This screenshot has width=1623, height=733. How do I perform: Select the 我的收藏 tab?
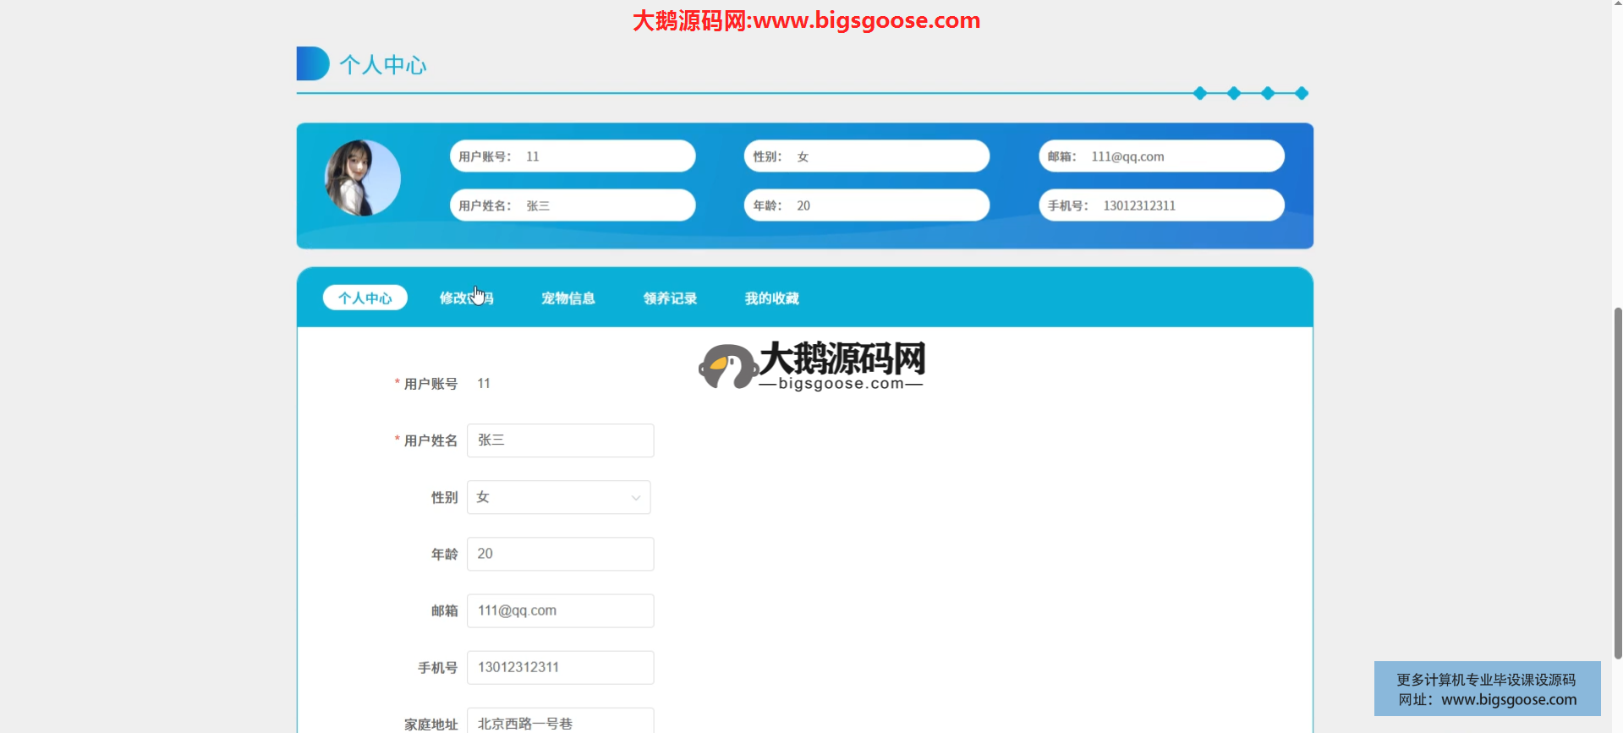point(771,298)
